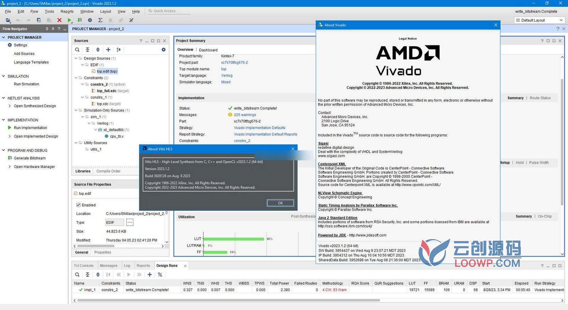Click the Sources horizontal scrollbar
568x310 pixels.
(96, 246)
